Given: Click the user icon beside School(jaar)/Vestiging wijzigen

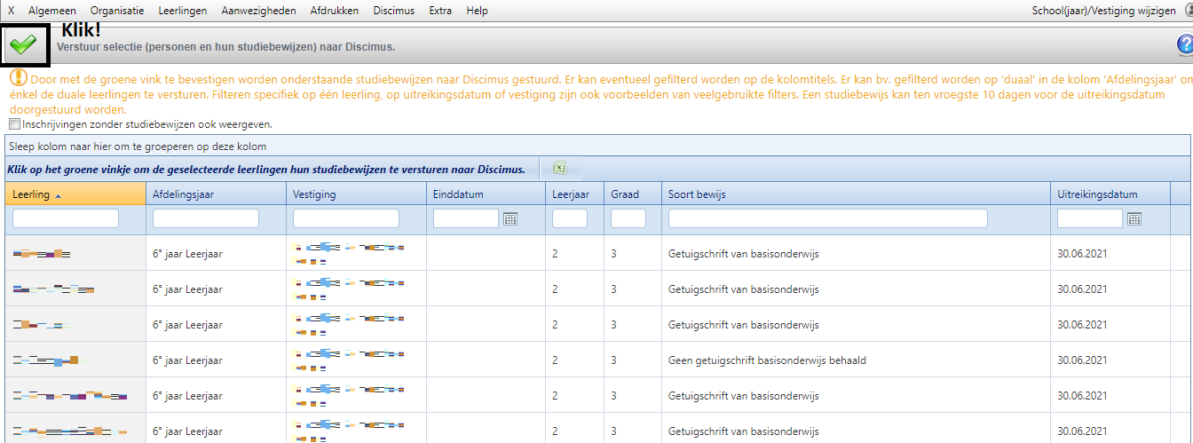Looking at the screenshot, I should pyautogui.click(x=1188, y=11).
